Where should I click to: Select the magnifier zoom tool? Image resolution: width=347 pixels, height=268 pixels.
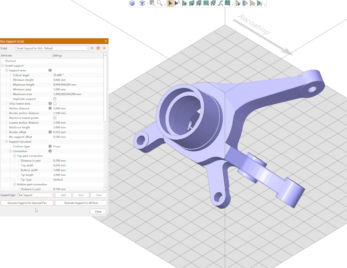pyautogui.click(x=159, y=3)
